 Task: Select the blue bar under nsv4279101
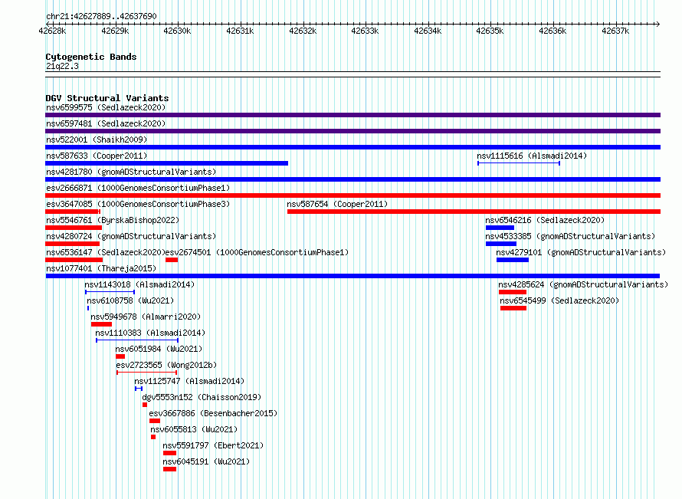point(513,260)
